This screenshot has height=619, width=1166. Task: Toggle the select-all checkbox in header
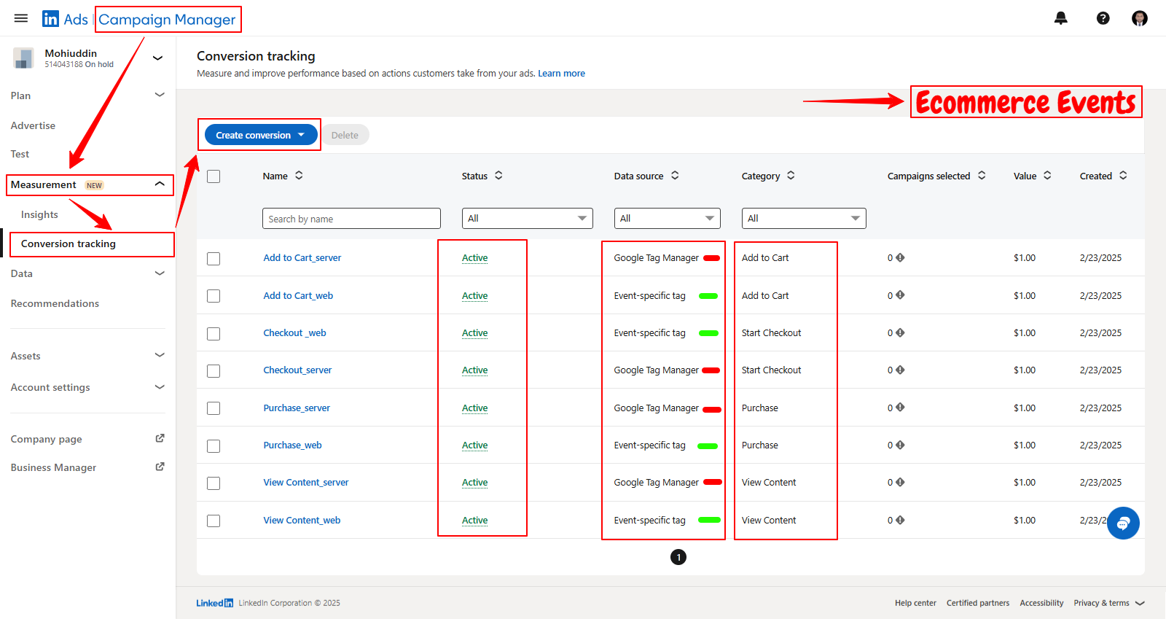[214, 176]
